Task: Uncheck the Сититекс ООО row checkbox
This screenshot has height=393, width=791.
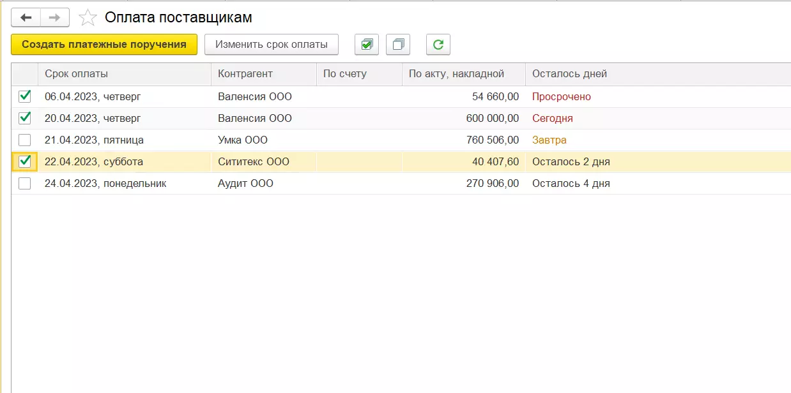Action: [25, 161]
